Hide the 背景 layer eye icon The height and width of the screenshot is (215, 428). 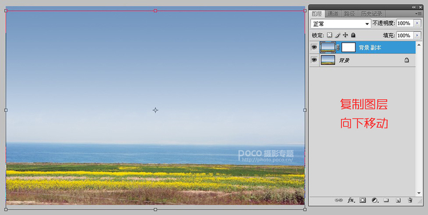[x=314, y=60]
